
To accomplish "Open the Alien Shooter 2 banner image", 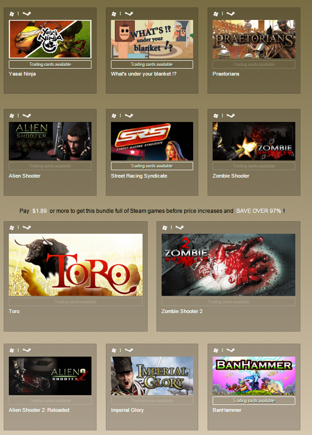I will (50, 376).
